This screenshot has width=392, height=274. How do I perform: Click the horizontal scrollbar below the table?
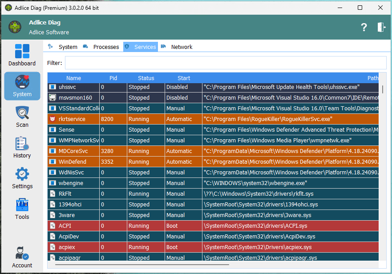pos(142,265)
